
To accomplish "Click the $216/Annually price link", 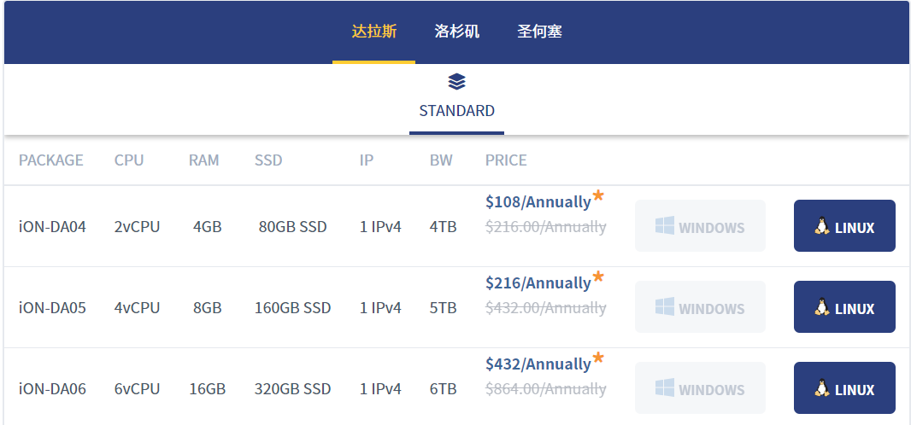I will click(538, 283).
